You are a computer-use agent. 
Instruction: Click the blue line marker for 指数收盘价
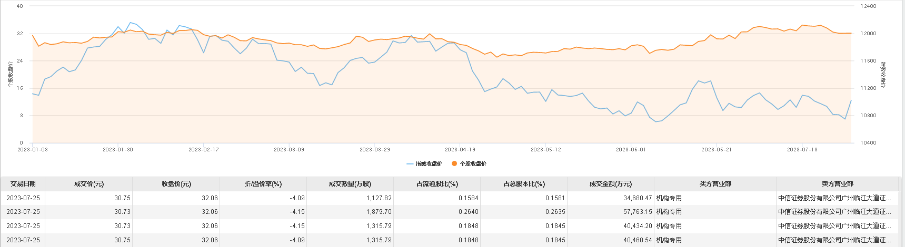coord(410,164)
